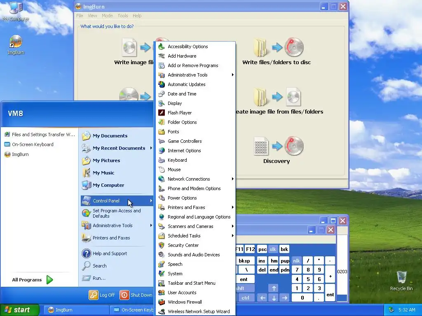Click numpad 5 key on On-Screen Keyboard

pos(308,279)
